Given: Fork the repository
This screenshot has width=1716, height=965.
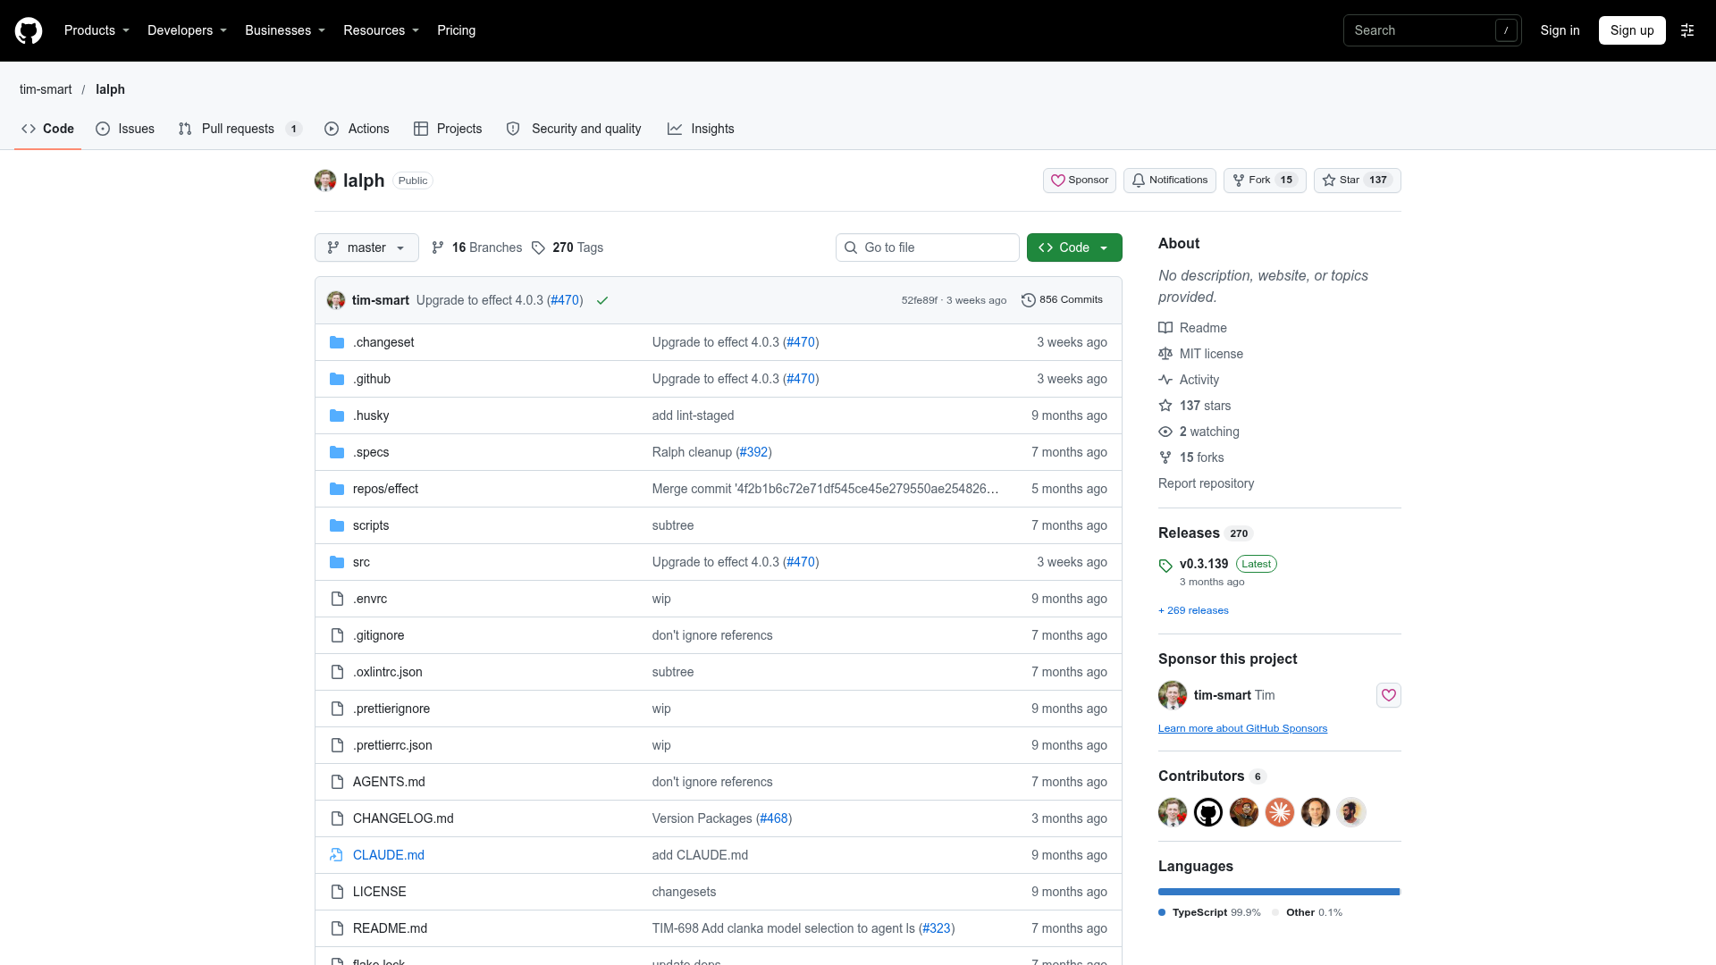Looking at the screenshot, I should pyautogui.click(x=1265, y=180).
